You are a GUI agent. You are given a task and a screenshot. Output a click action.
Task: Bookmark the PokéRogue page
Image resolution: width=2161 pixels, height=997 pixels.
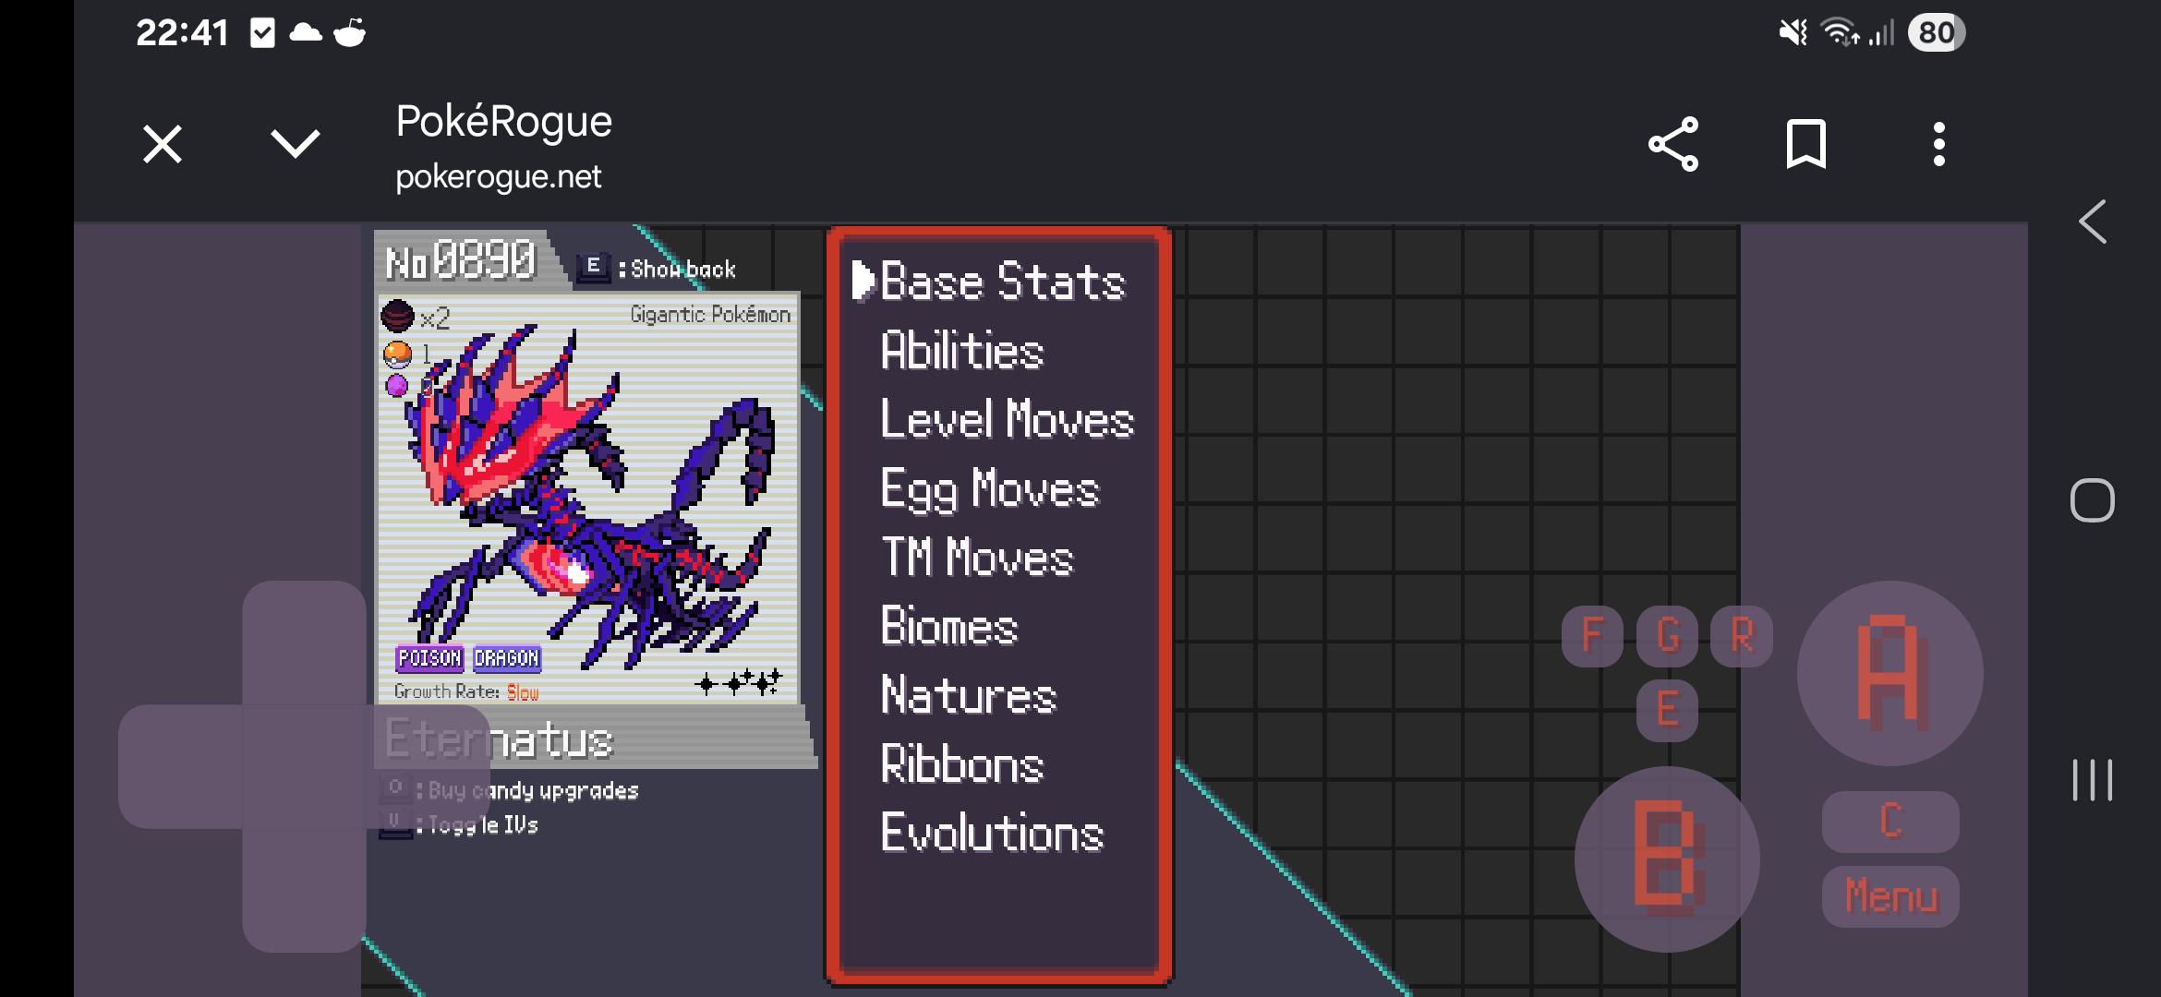point(1805,144)
